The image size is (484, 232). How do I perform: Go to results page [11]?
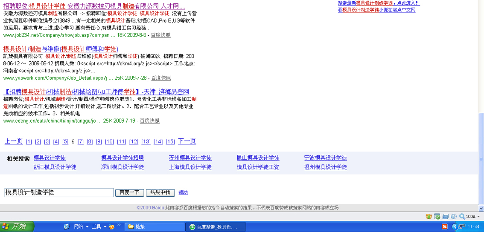pos(122,141)
